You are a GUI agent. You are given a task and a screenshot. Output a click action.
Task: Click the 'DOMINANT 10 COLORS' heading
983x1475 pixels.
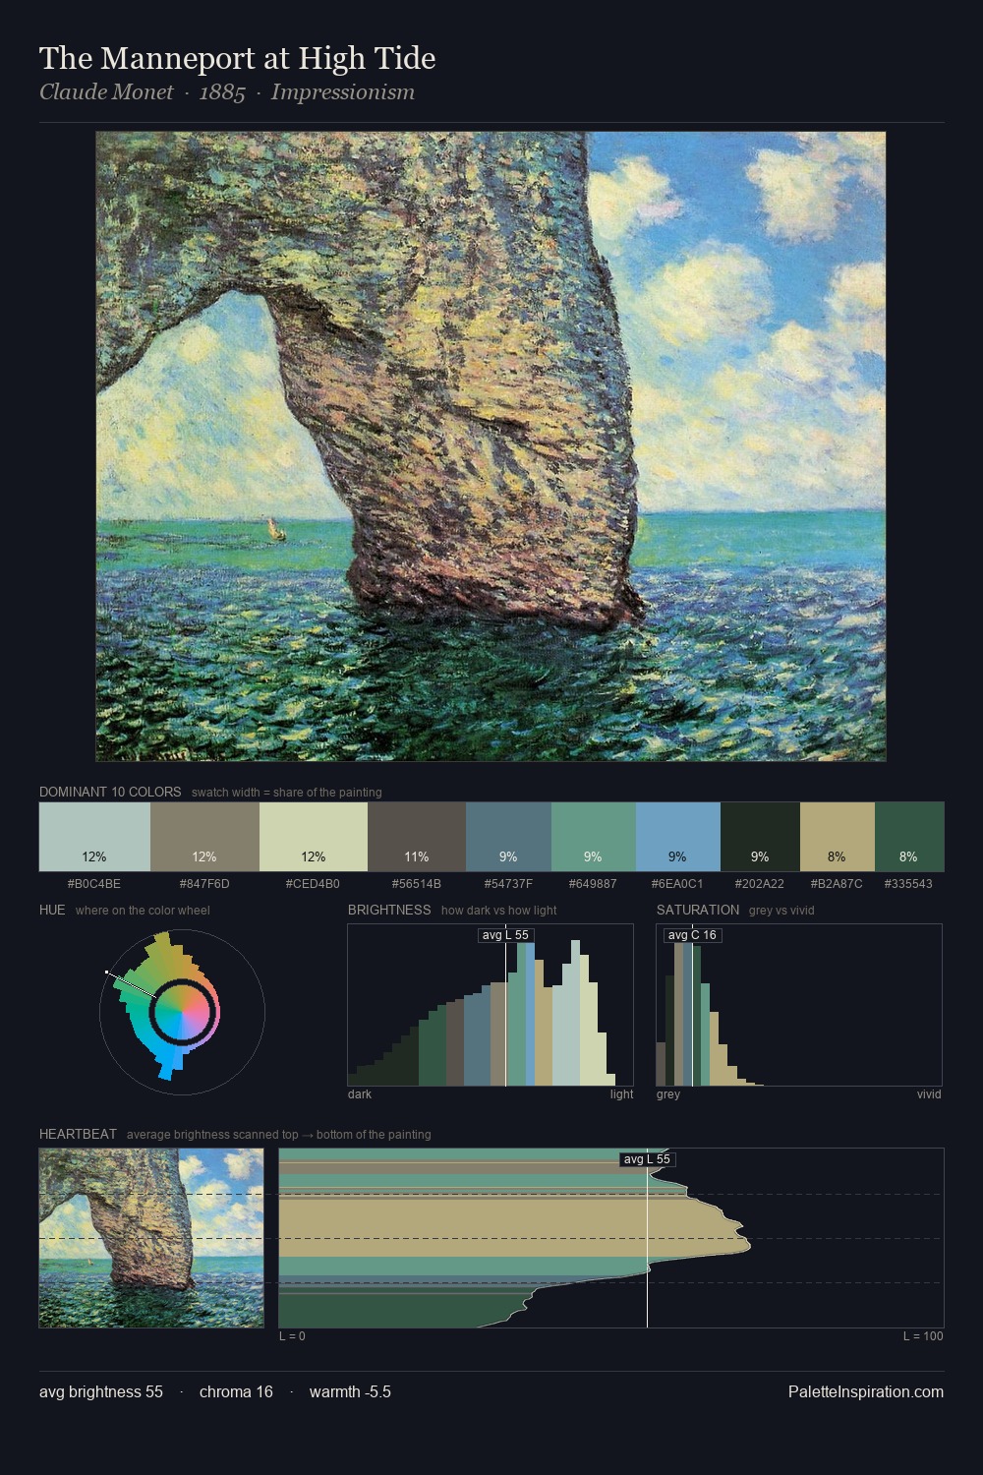(x=110, y=792)
